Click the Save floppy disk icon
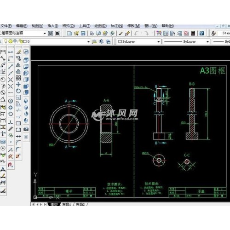 pyautogui.click(x=83, y=33)
